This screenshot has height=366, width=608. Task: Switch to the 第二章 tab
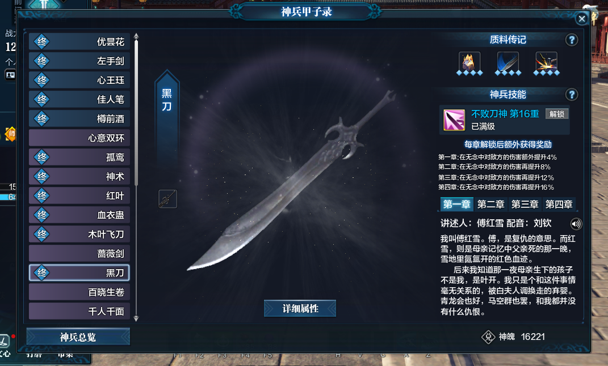coord(490,205)
